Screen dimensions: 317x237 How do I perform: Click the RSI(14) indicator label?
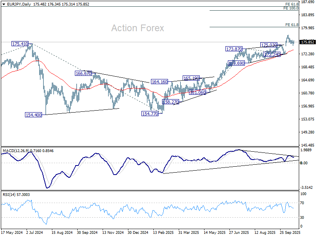pos(9,195)
